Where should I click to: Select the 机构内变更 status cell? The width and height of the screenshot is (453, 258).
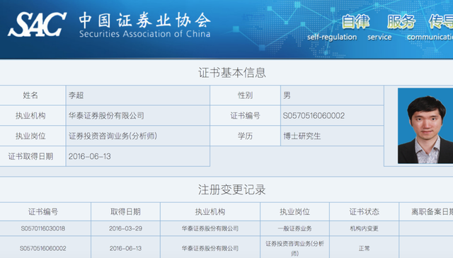tap(364, 228)
